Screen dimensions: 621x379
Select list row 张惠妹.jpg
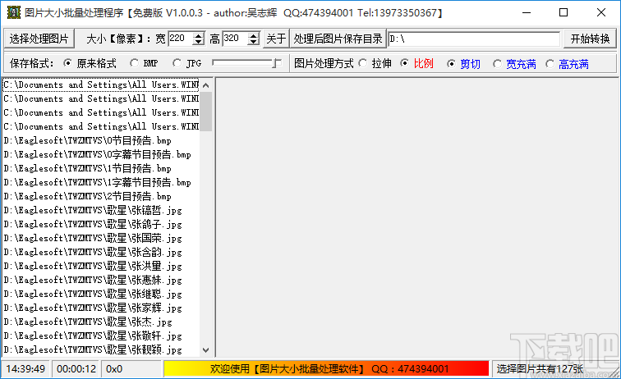[101, 280]
